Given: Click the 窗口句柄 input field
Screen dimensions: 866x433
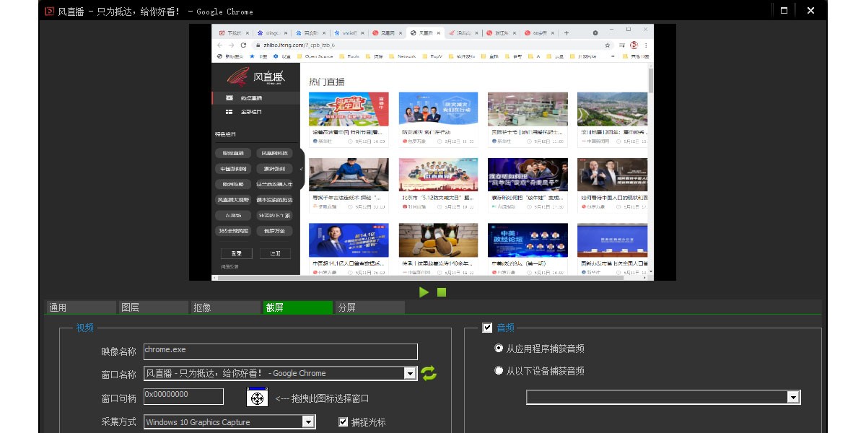Looking at the screenshot, I should pos(183,396).
